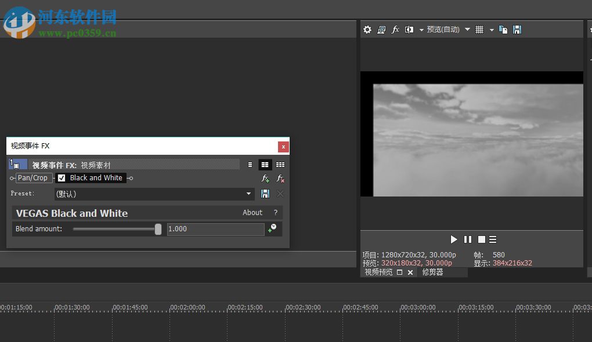Expand the overlays grid dropdown arrow
This screenshot has width=592, height=342.
pos(492,30)
